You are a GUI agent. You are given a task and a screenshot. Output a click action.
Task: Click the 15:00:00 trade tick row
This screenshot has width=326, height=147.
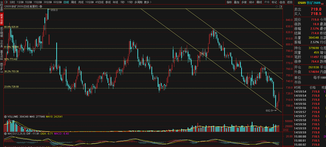310,136
